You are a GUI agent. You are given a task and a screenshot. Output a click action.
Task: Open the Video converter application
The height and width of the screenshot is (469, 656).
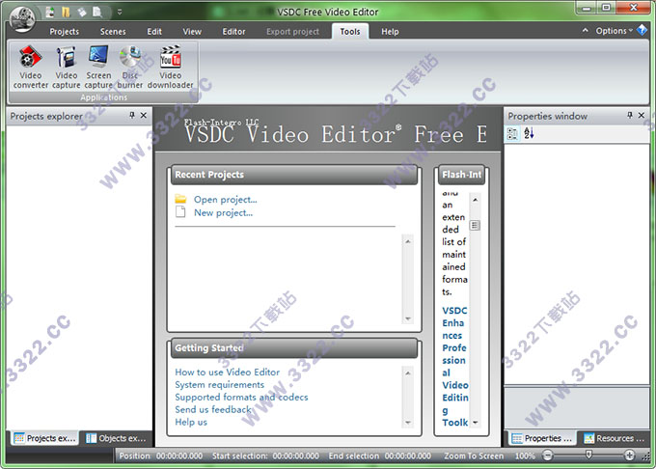[x=31, y=68]
